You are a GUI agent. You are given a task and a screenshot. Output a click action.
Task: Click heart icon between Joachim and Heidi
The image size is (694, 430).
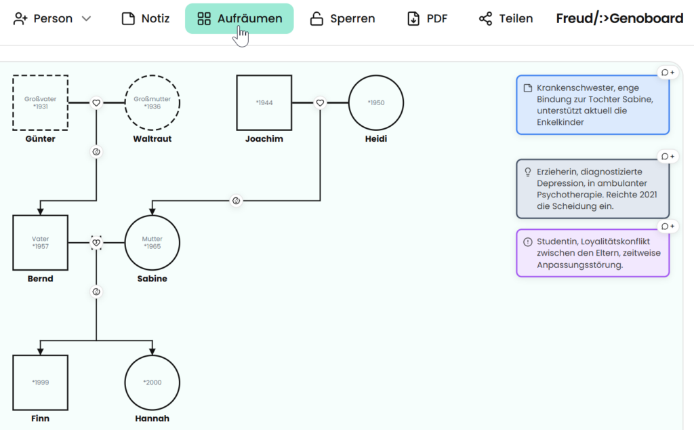tap(320, 102)
